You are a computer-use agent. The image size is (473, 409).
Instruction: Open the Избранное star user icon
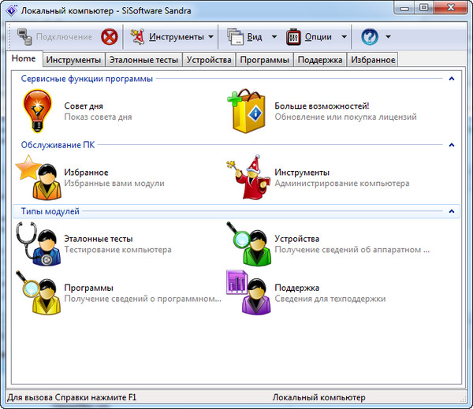click(x=37, y=177)
